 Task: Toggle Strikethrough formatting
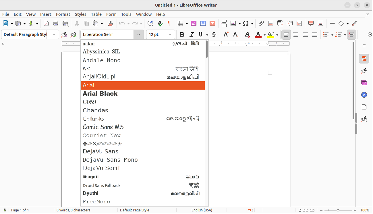[x=214, y=34]
